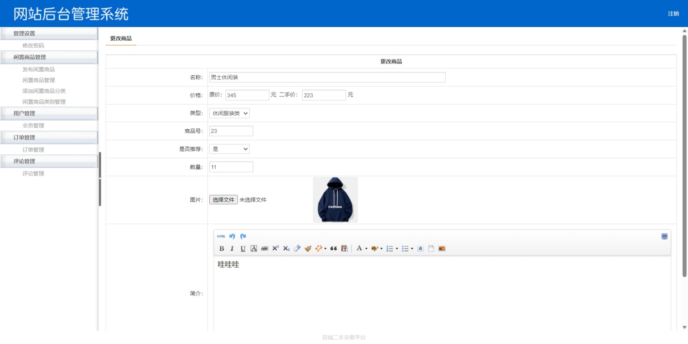Select the 更改商品 tab

pyautogui.click(x=121, y=38)
